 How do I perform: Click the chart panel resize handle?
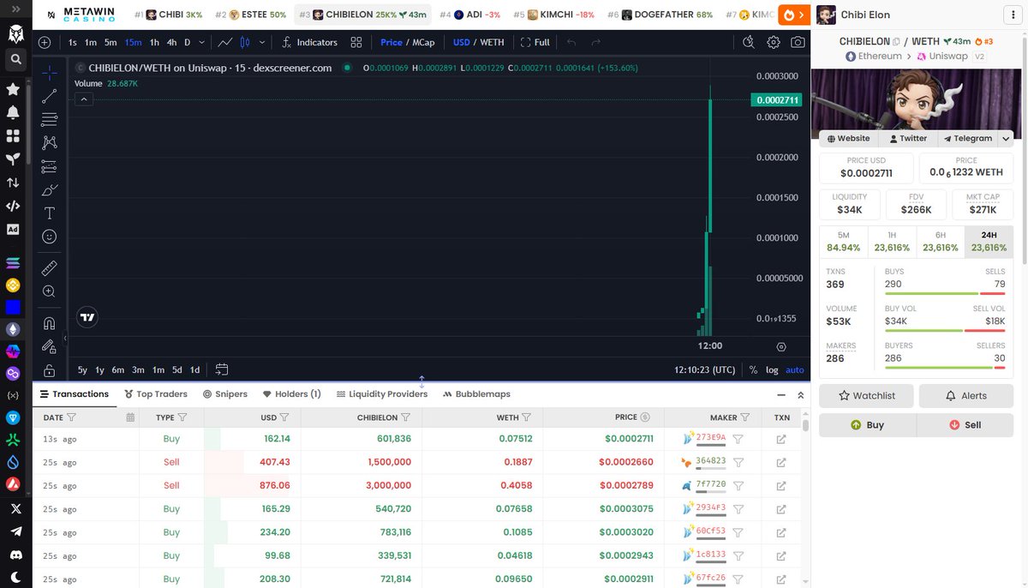421,381
